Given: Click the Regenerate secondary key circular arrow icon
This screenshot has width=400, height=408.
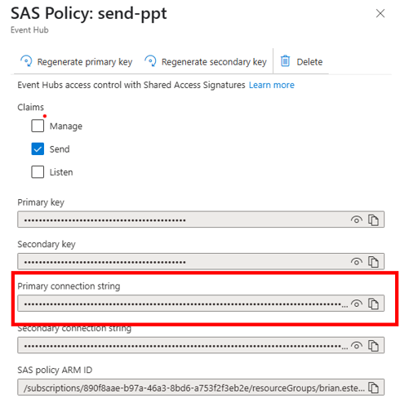Looking at the screenshot, I should 150,61.
